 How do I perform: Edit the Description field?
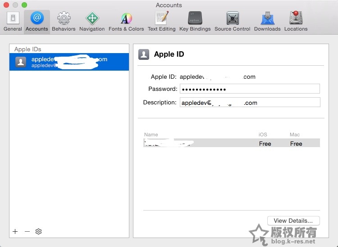coord(250,102)
